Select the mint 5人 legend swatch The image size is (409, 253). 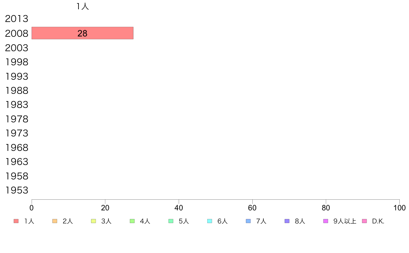[171, 221]
